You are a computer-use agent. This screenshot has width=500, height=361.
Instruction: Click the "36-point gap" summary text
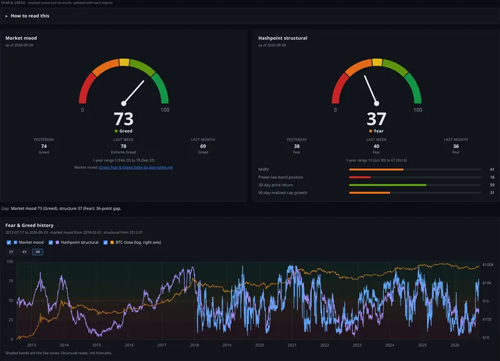[x=108, y=208]
